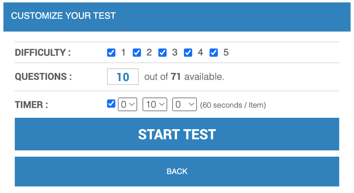Screen dimensions: 354x193
Task: Toggle the difficulty 3 checkbox
Action: [x=163, y=53]
